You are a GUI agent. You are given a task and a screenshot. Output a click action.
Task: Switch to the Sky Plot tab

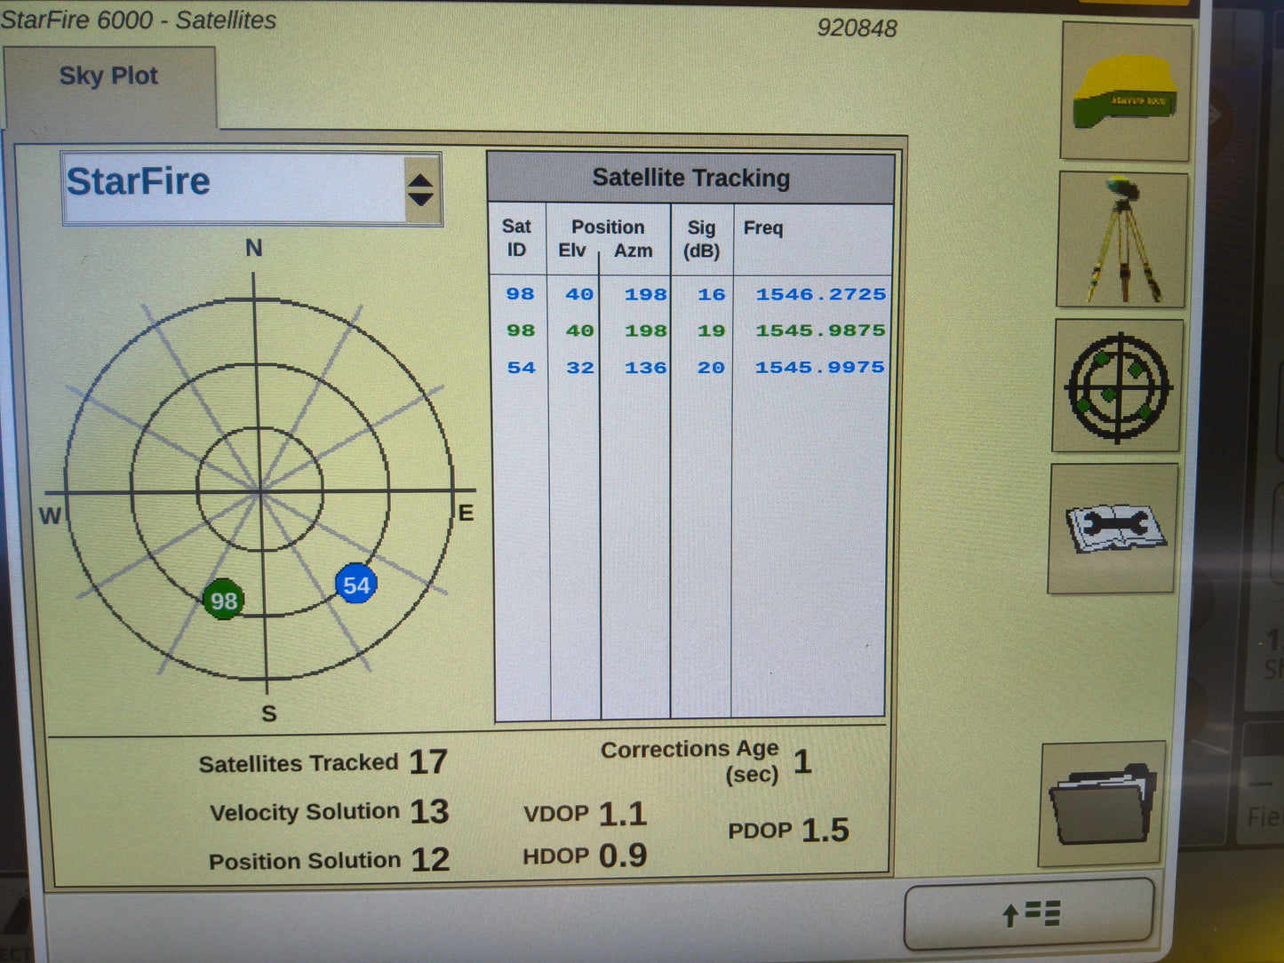coord(109,77)
